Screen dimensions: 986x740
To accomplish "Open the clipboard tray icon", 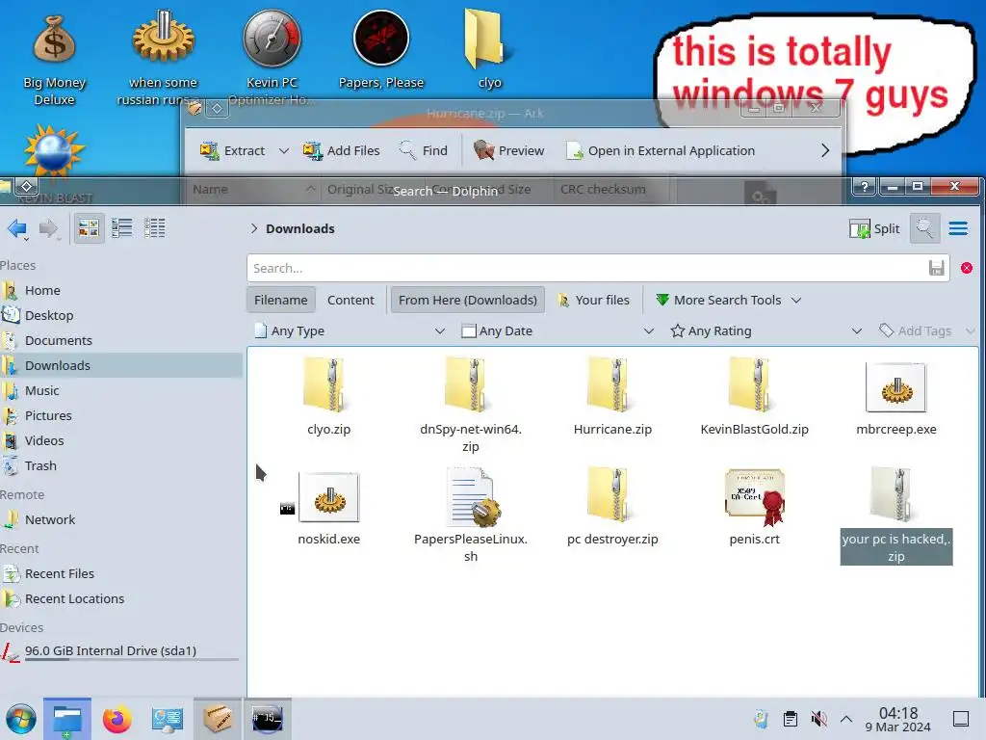I will [790, 719].
